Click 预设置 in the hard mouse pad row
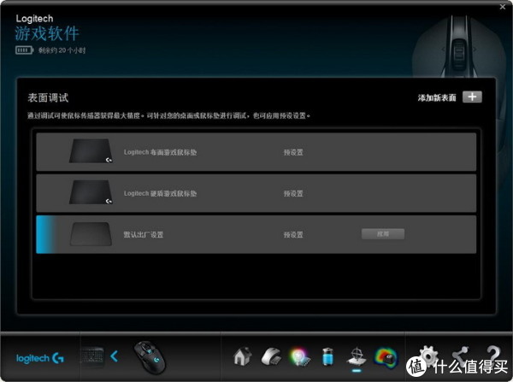This screenshot has height=382, width=513. coord(293,194)
